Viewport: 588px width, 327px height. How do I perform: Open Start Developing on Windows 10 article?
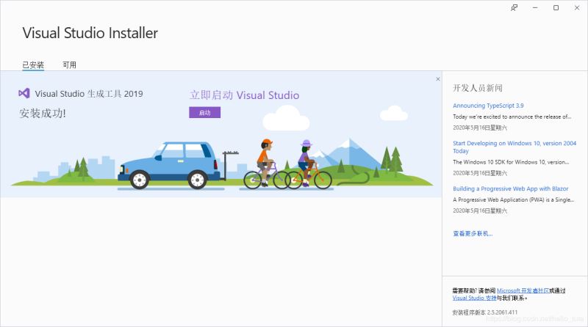[x=514, y=147]
